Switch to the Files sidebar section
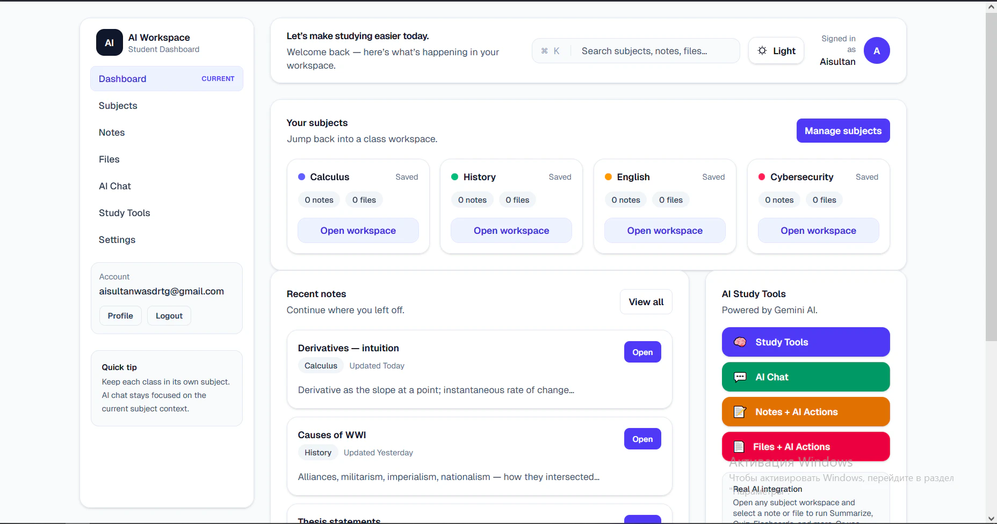This screenshot has height=524, width=997. pyautogui.click(x=109, y=159)
